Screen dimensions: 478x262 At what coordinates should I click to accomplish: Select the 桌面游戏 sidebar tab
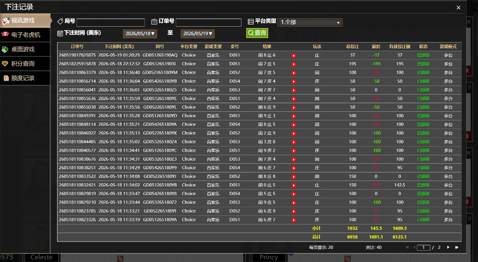[25, 49]
